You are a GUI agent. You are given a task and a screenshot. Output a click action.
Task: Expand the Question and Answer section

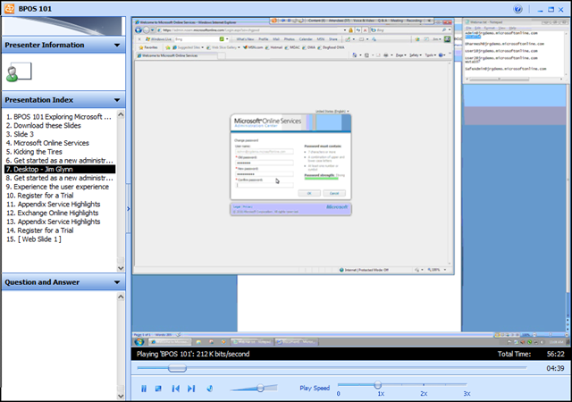pyautogui.click(x=117, y=282)
